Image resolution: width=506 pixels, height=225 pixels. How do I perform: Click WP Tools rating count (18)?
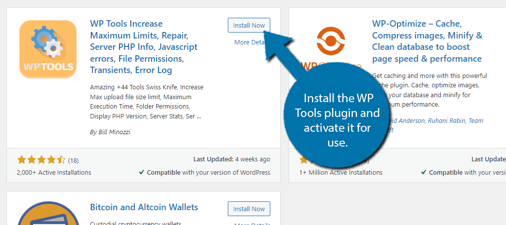(73, 160)
